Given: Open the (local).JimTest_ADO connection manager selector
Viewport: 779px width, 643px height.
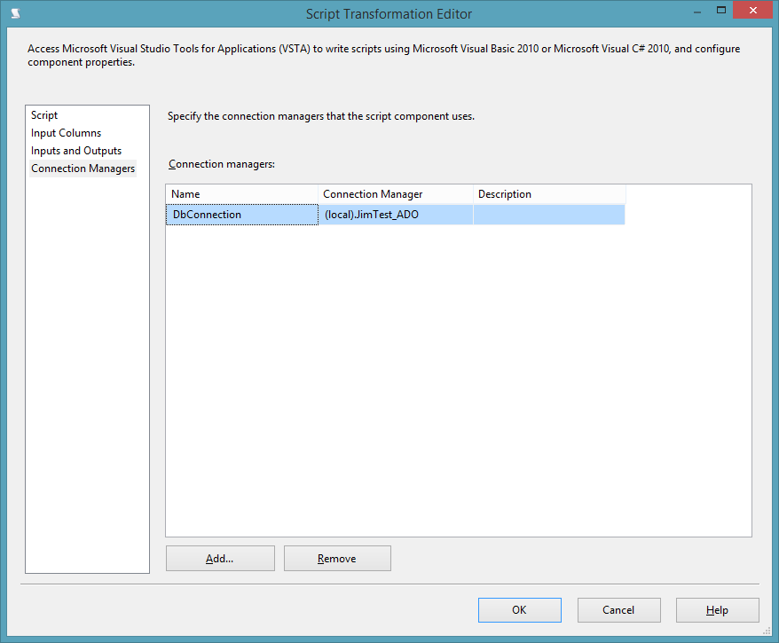Looking at the screenshot, I should 395,214.
